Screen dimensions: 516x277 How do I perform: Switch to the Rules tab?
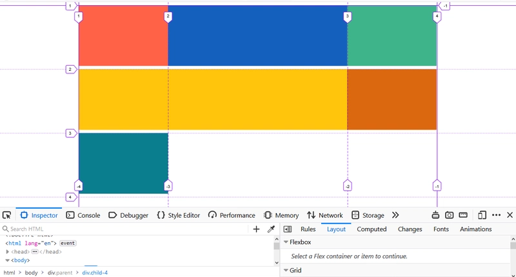click(308, 229)
